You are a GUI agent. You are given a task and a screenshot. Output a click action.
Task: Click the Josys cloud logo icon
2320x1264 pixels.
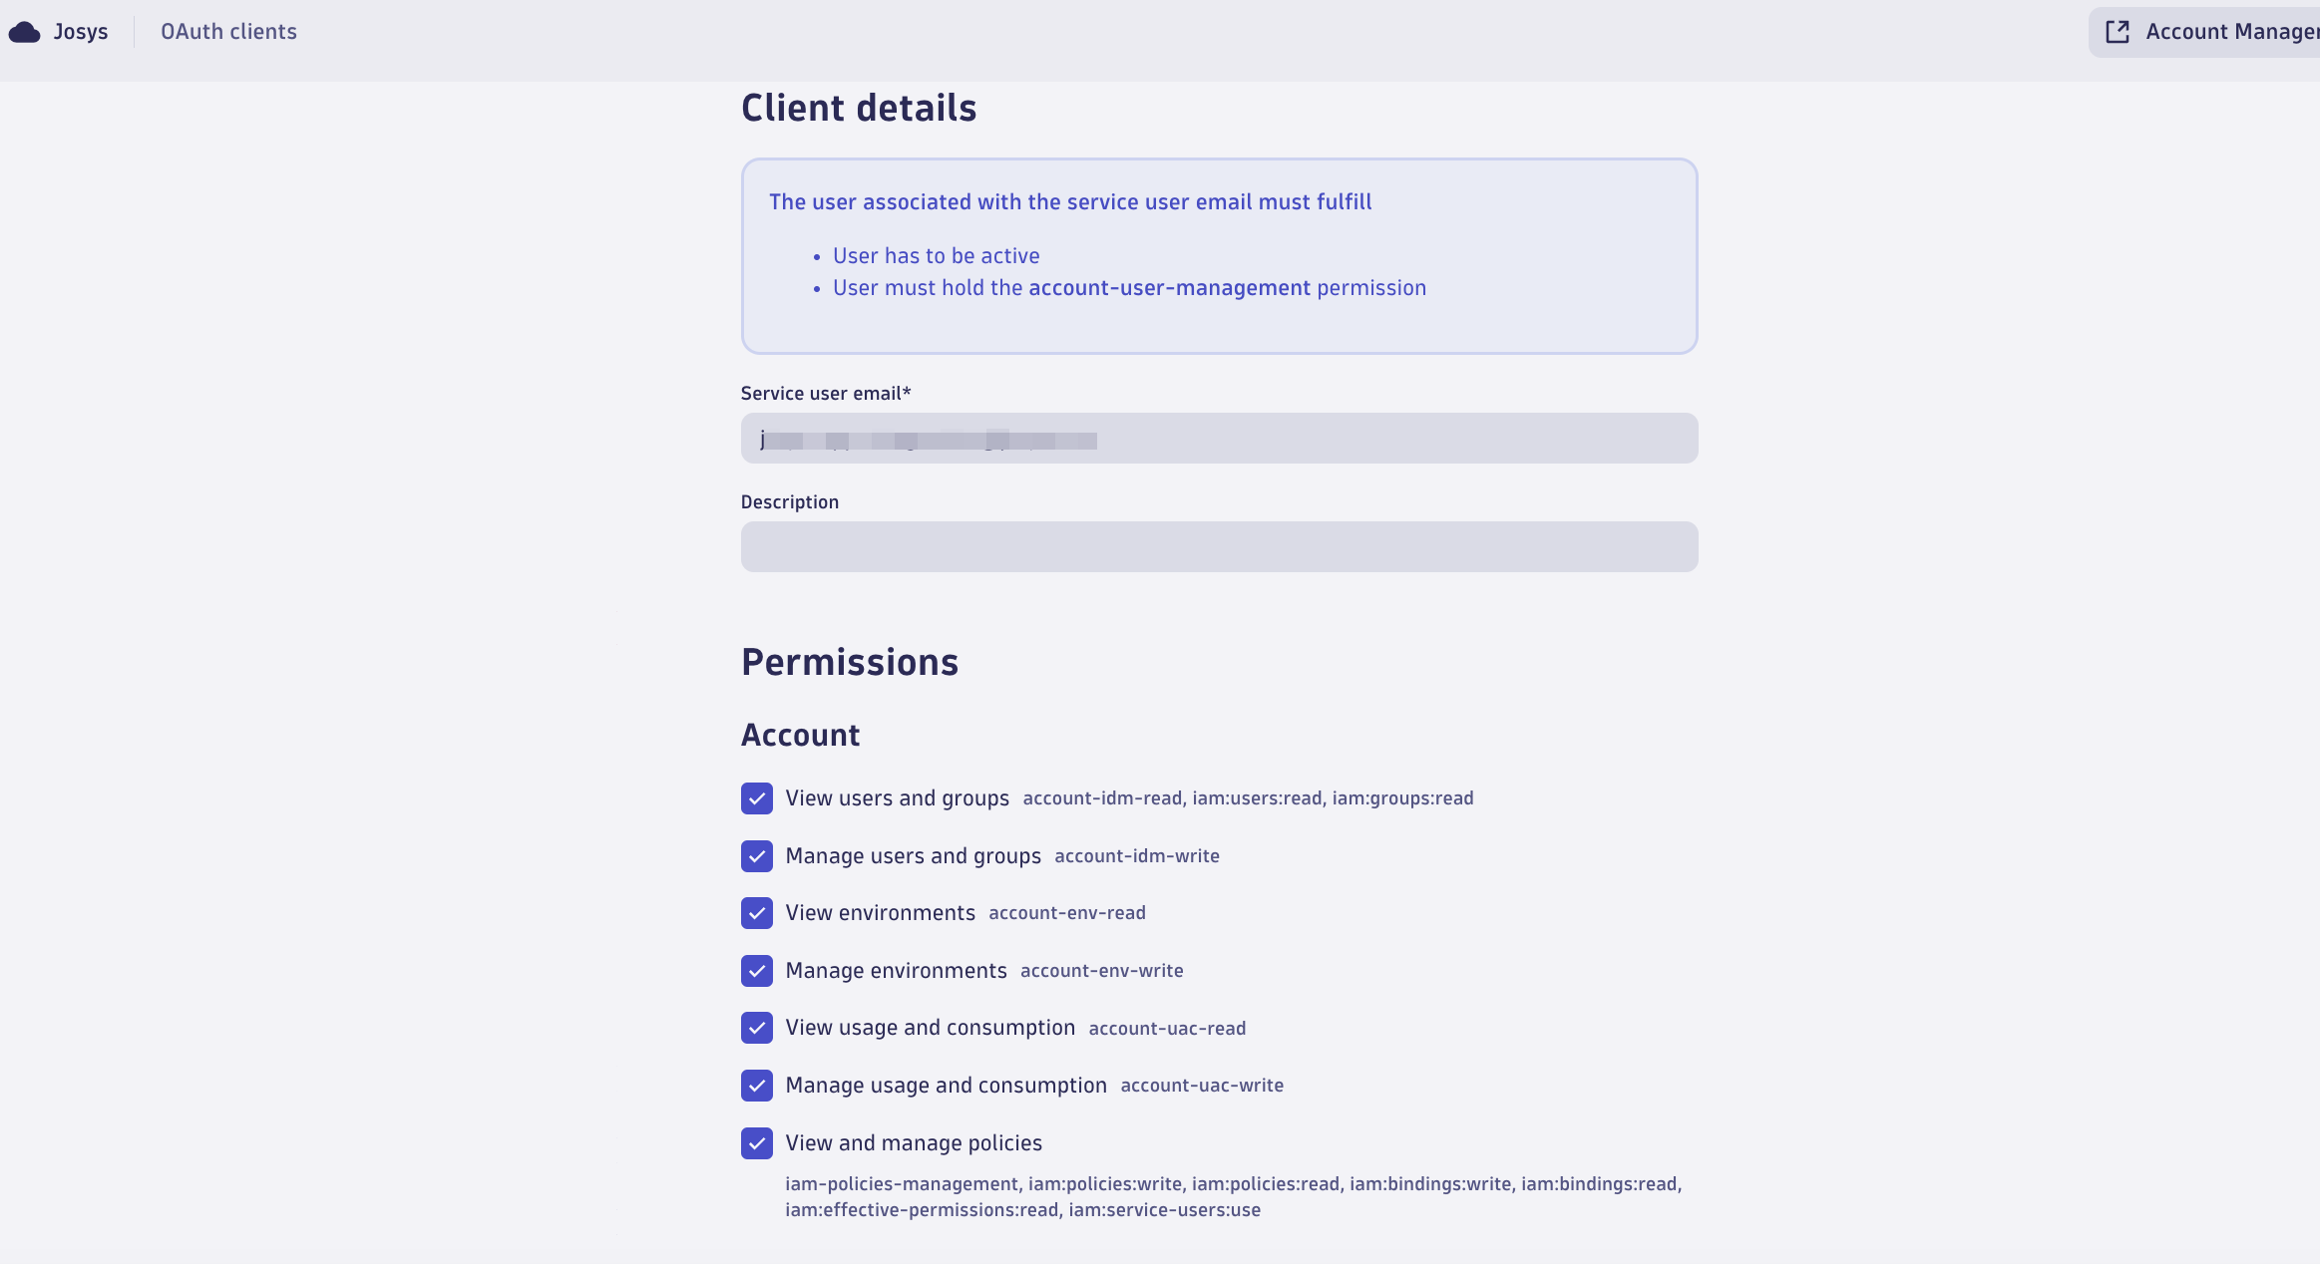24,32
